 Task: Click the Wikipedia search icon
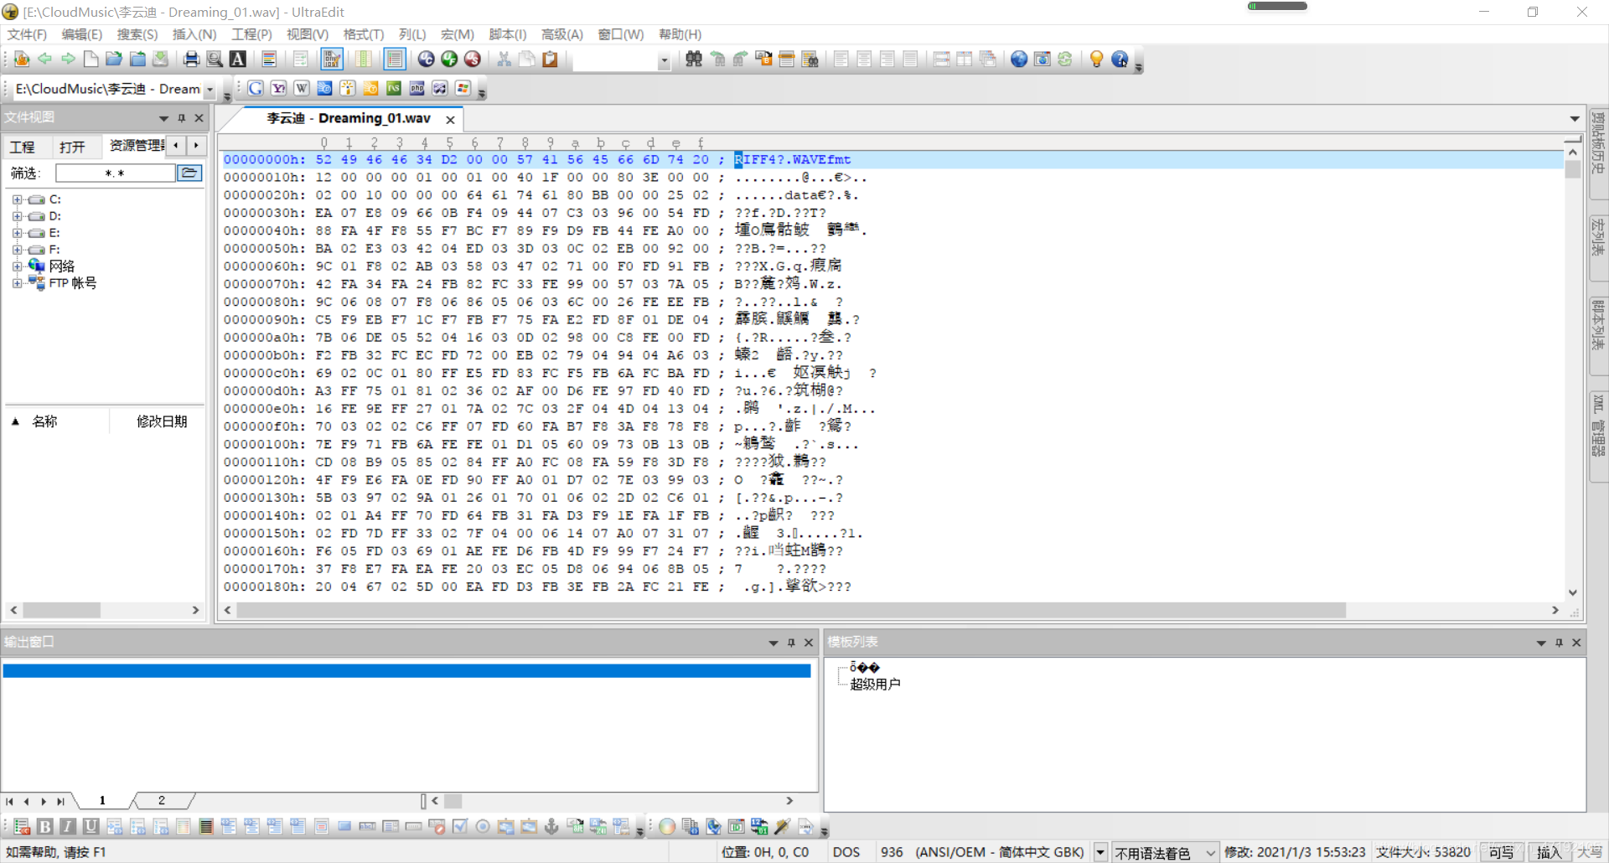point(302,88)
